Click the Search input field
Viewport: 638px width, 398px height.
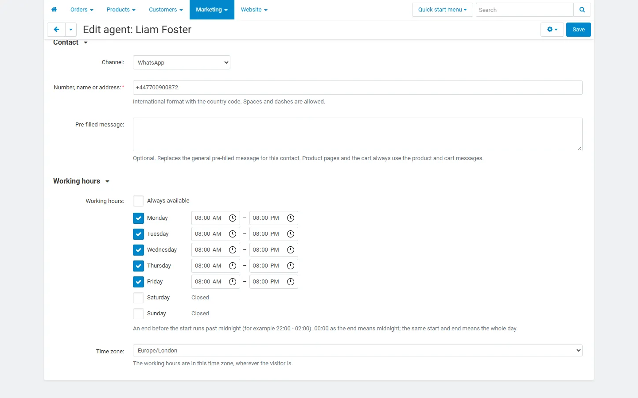(x=525, y=10)
